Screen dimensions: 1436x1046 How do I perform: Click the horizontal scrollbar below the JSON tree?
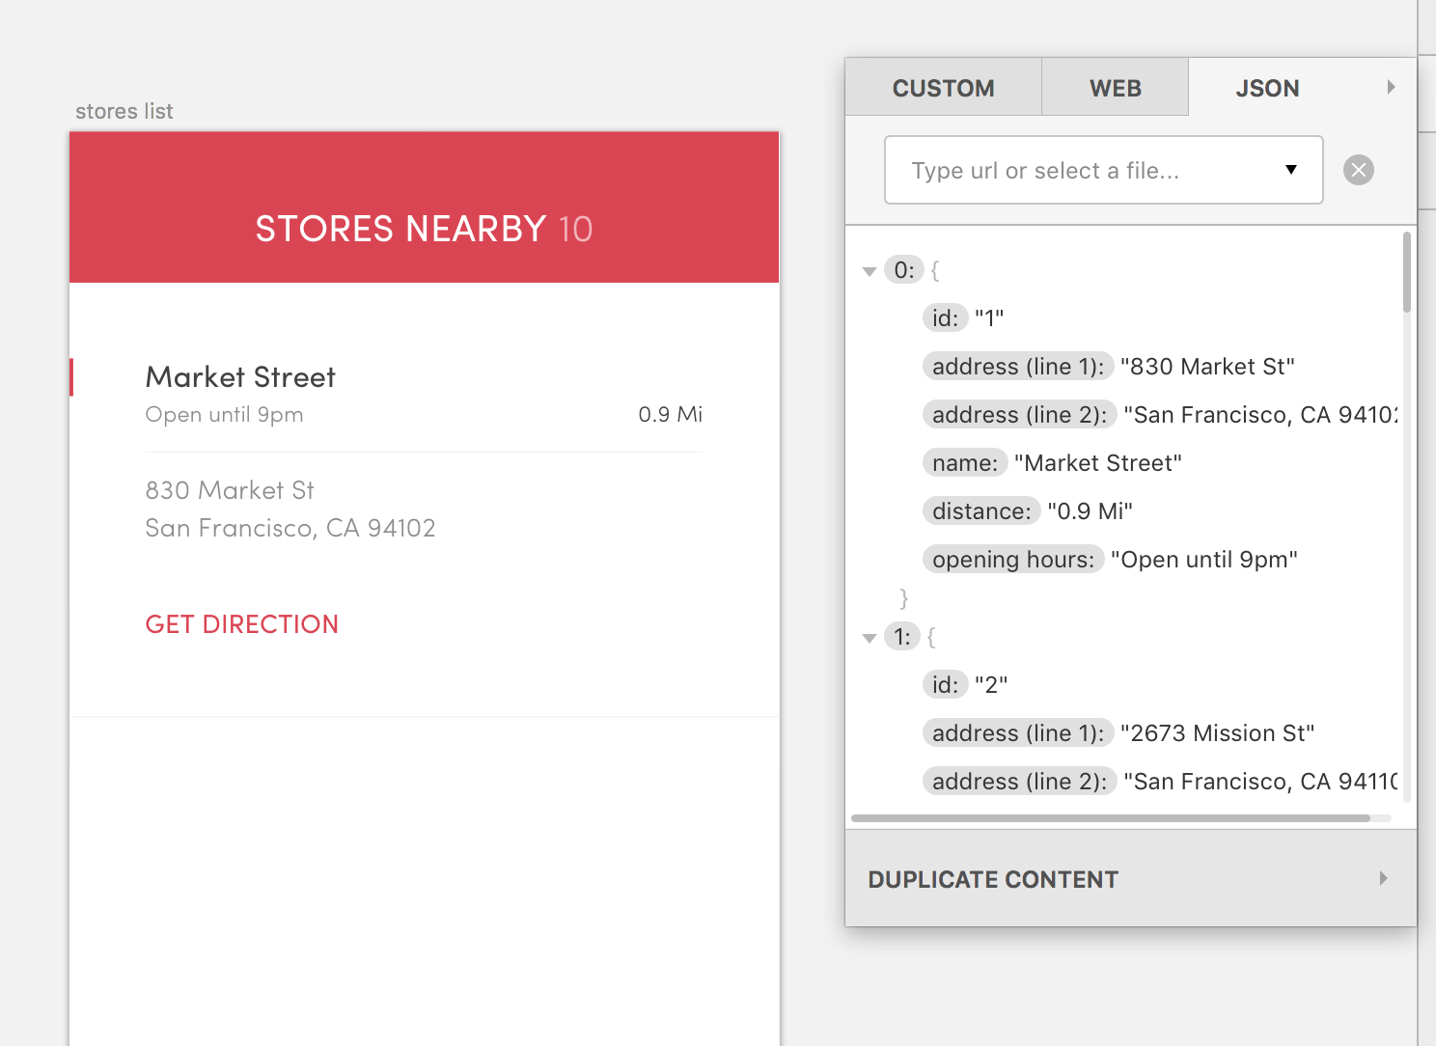pos(1110,818)
